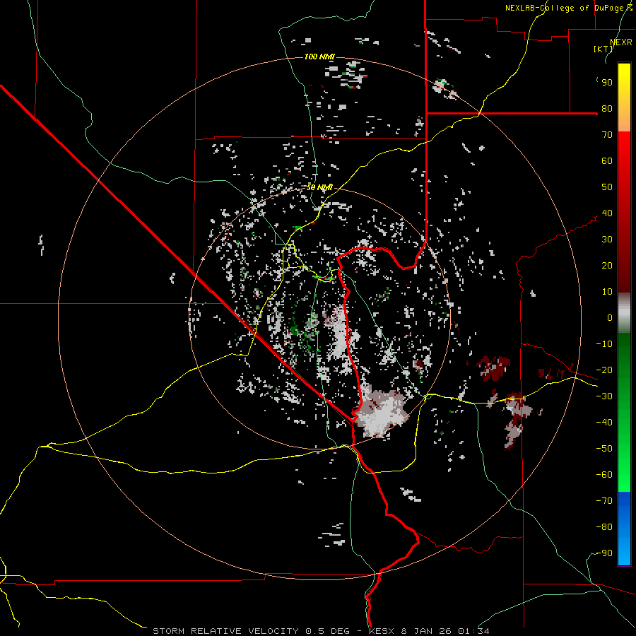Click the '50 NMI' range ring label
Viewport: 636px width, 636px height.
[319, 187]
